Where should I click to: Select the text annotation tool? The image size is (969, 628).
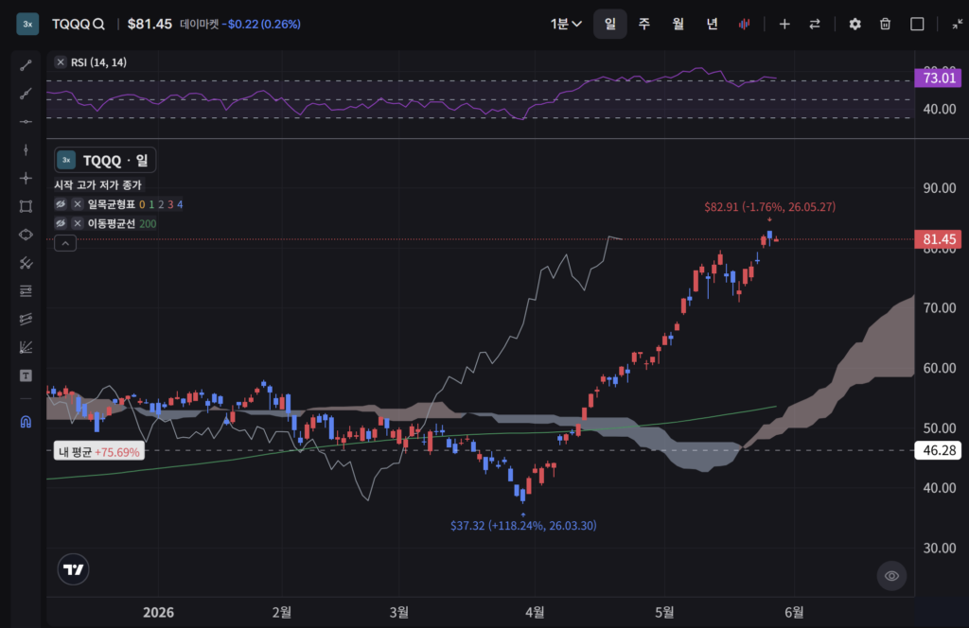coord(26,375)
